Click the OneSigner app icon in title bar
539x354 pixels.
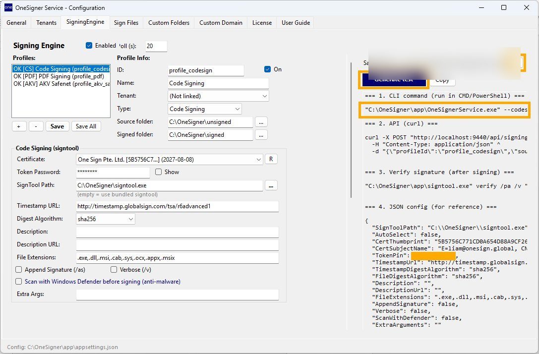coord(8,7)
